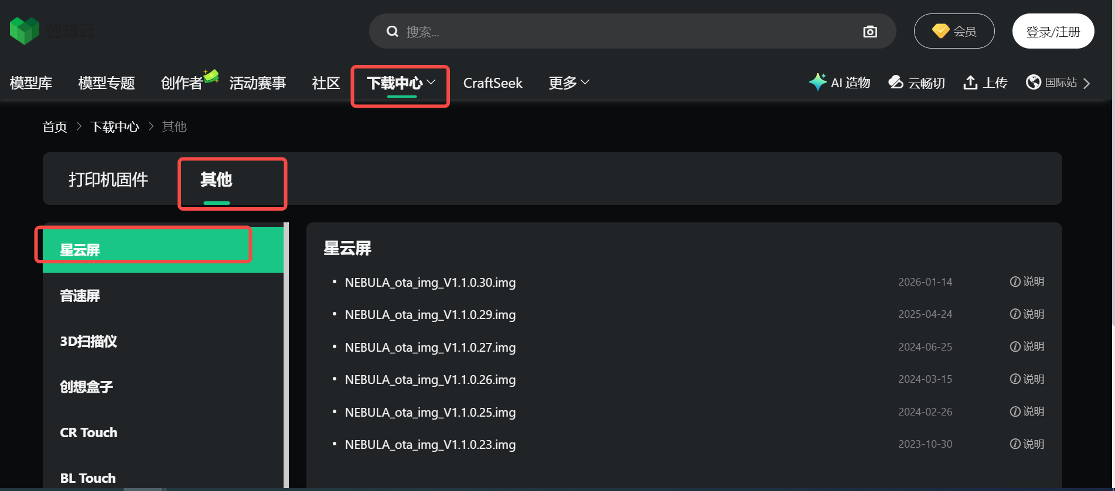The image size is (1115, 491).
Task: Select 活动赛事 in the nav bar
Action: coord(258,83)
